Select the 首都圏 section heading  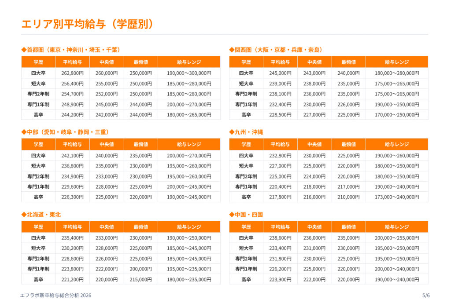[71, 50]
